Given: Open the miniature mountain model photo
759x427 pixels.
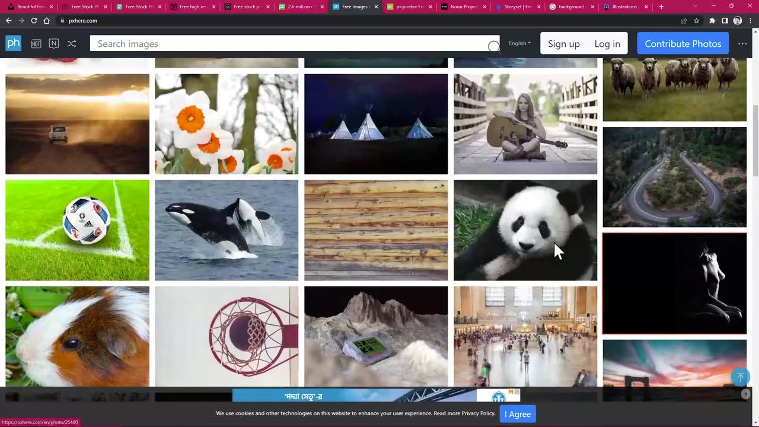Looking at the screenshot, I should pos(376,336).
